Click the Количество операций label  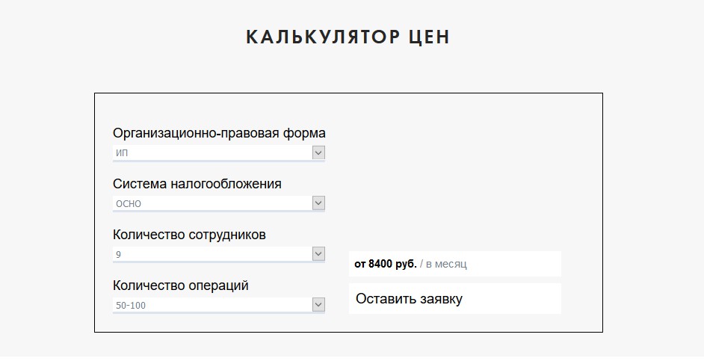pos(181,286)
